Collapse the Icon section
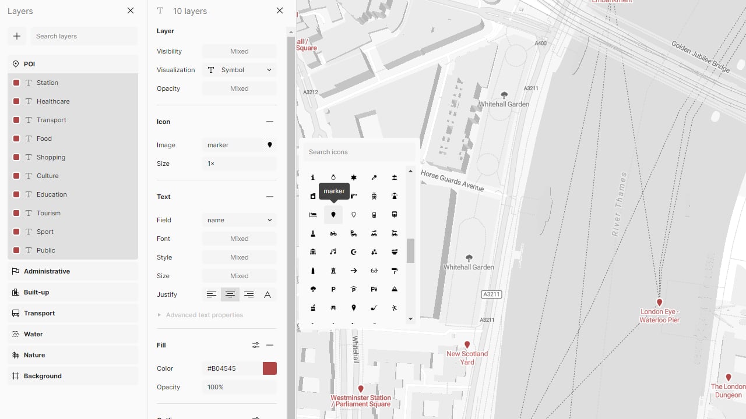This screenshot has width=746, height=419. click(270, 122)
